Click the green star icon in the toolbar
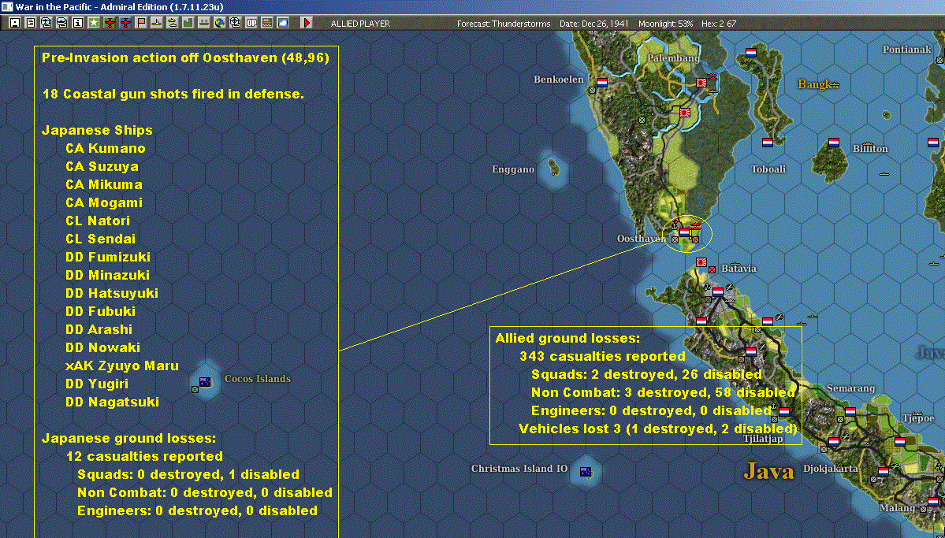Screen dimensions: 945x538 click(x=94, y=23)
